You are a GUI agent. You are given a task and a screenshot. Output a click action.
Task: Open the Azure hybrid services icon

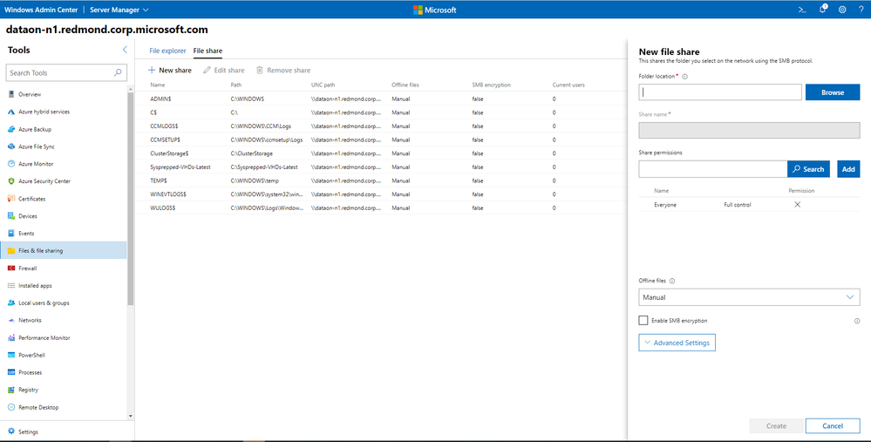(x=11, y=112)
